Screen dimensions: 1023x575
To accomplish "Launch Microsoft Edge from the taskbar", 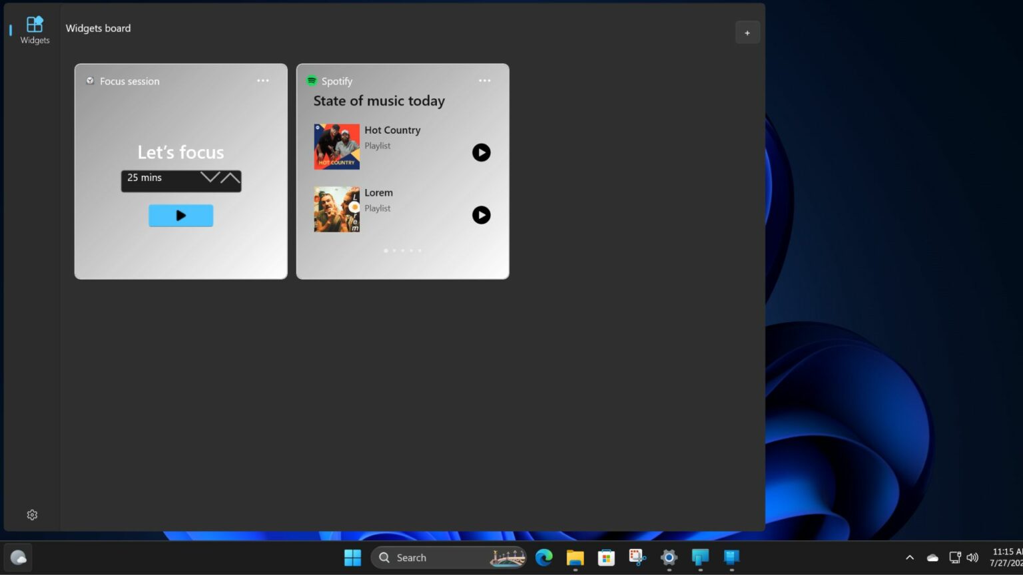I will tap(543, 557).
